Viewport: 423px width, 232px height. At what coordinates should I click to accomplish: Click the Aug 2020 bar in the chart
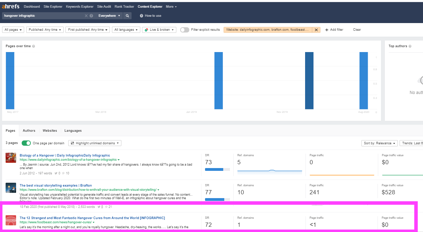pyautogui.click(x=364, y=81)
